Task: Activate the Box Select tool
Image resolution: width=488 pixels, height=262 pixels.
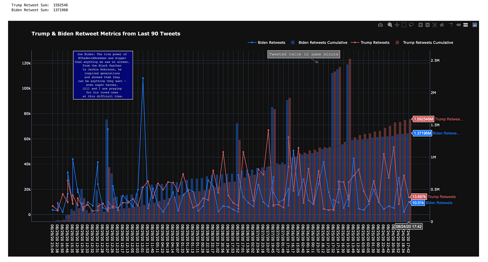Action: click(x=404, y=25)
